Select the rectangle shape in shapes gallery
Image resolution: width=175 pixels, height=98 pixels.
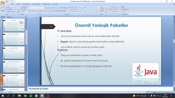pyautogui.click(x=92, y=7)
